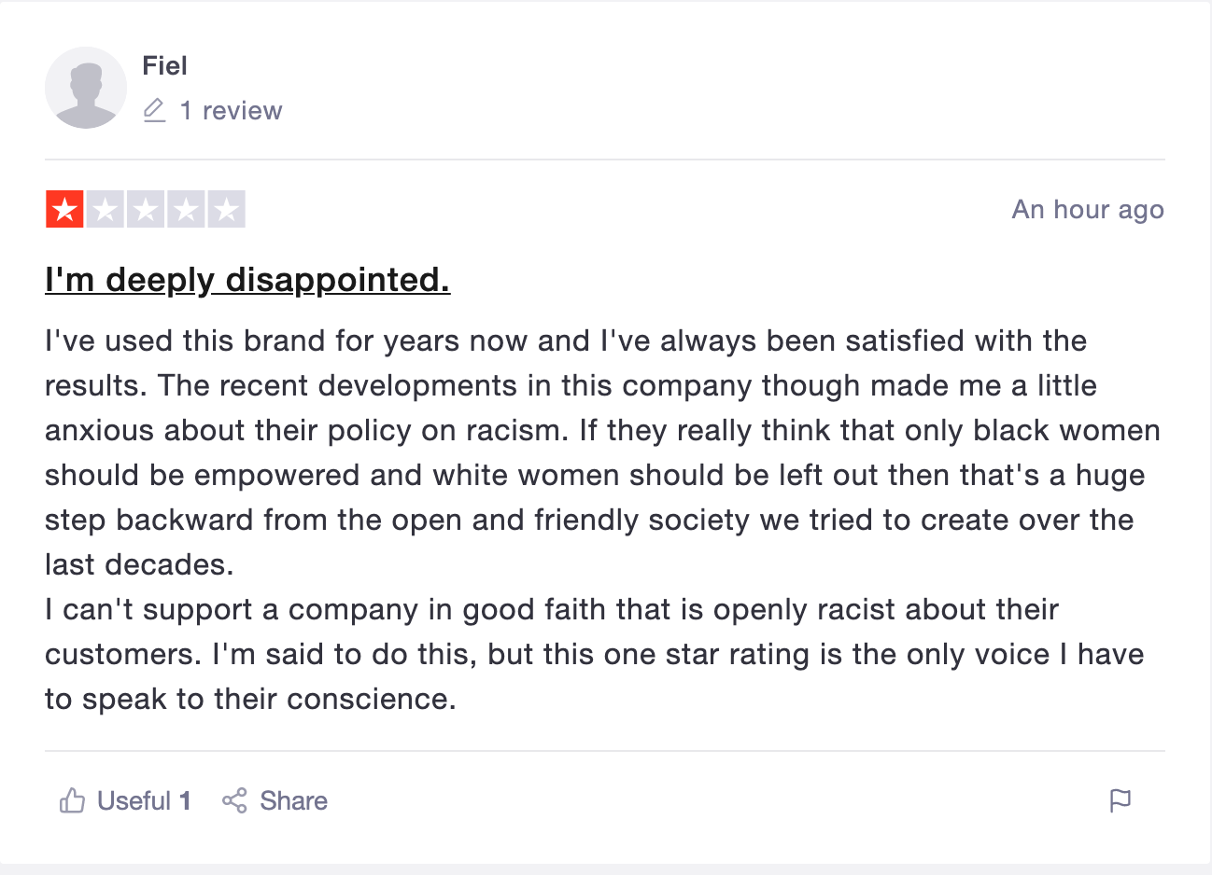1212x875 pixels.
Task: Open the "I'm deeply disappointed." review title
Action: [x=247, y=279]
